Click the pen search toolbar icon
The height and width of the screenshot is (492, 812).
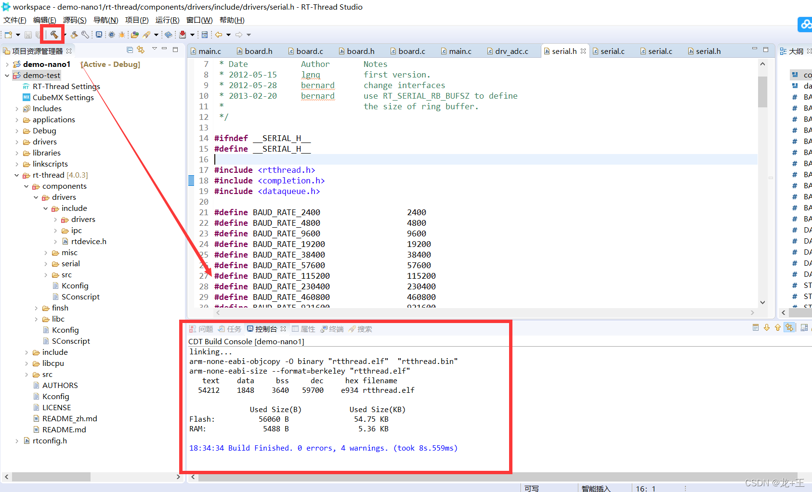[146, 35]
